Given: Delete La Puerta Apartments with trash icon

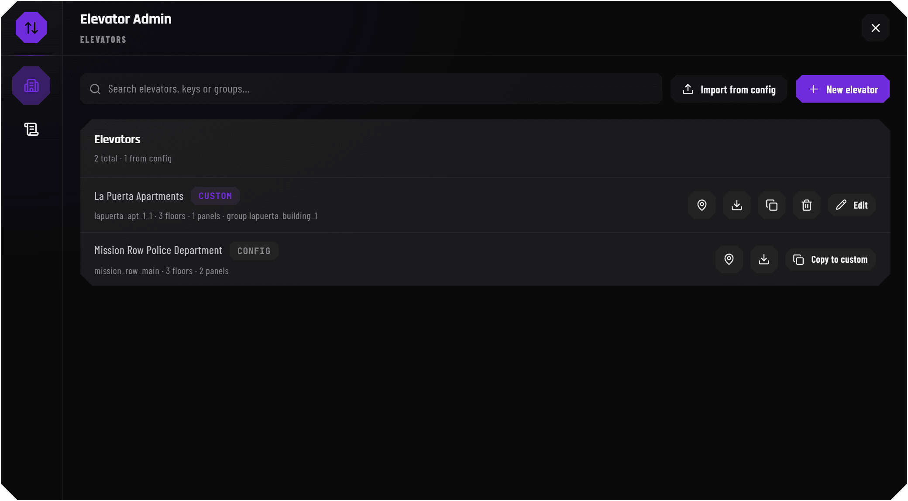Looking at the screenshot, I should (806, 205).
